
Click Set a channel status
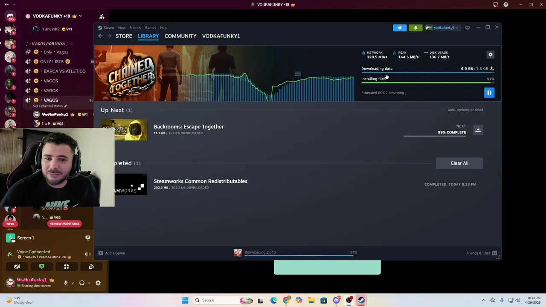coord(49,106)
